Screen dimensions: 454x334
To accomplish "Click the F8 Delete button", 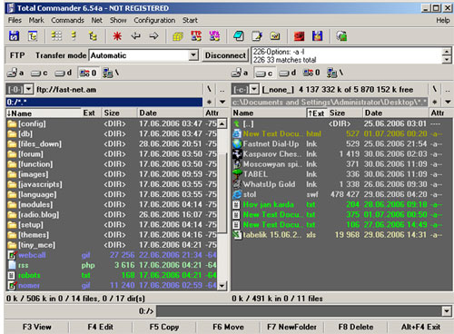I will tap(356, 327).
